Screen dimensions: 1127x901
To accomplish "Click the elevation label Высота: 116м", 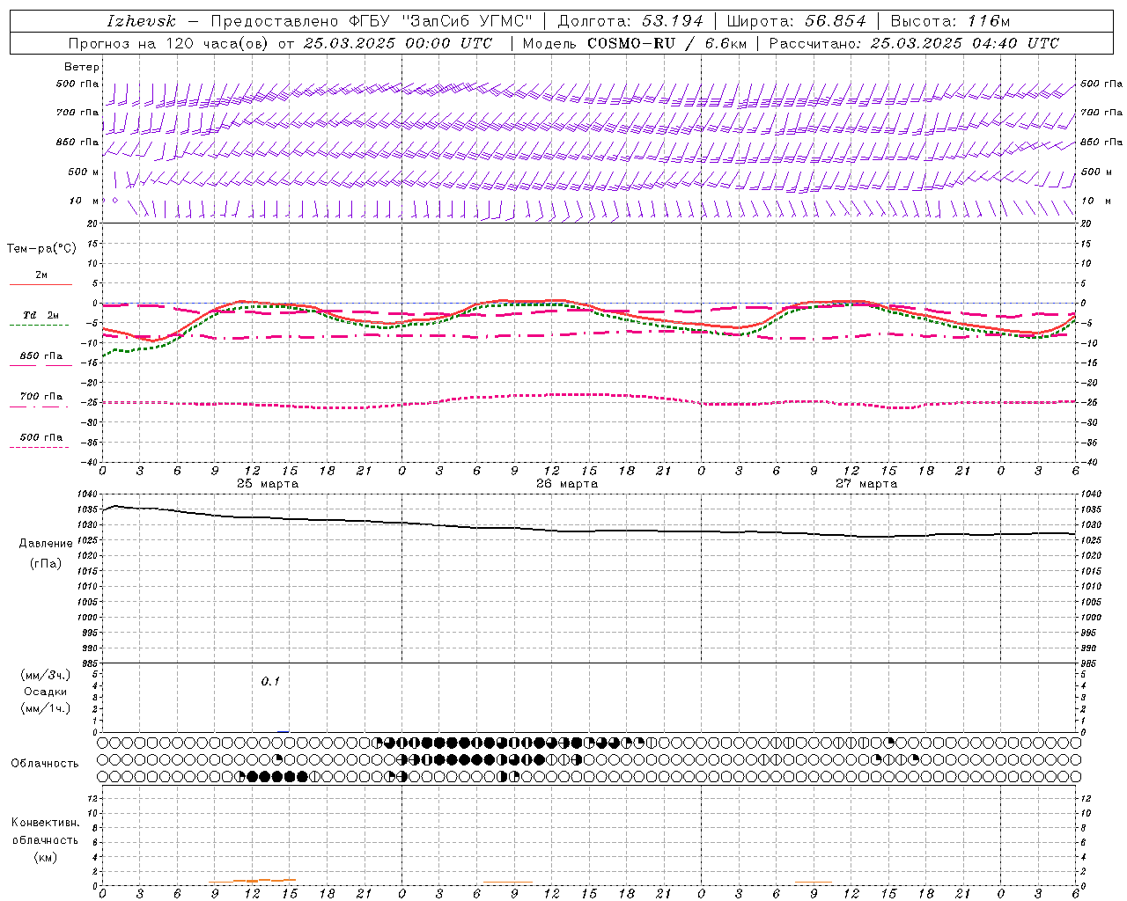I will pyautogui.click(x=950, y=21).
